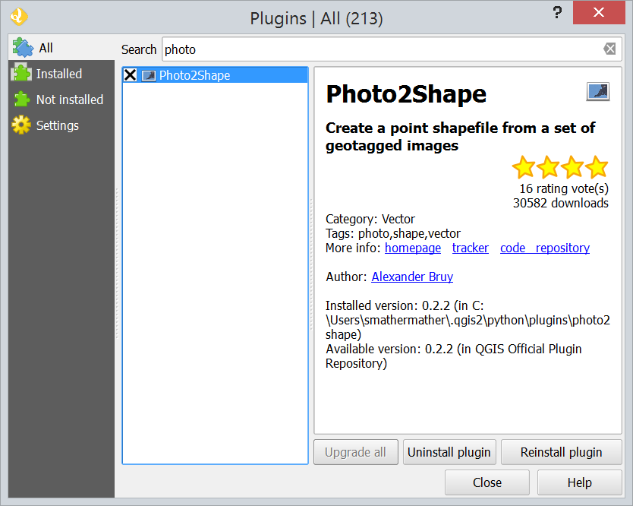Switch to the Installed tab
Screen dimensions: 633x506
[59, 74]
